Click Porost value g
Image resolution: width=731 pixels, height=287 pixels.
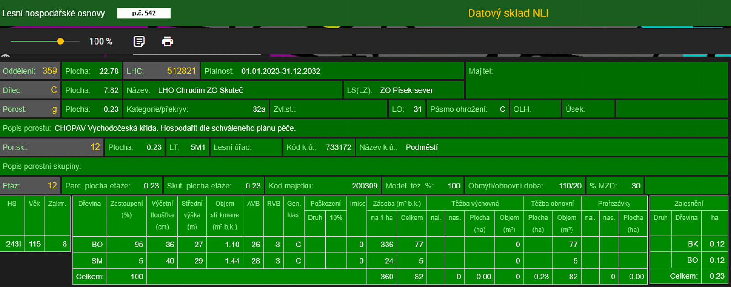click(54, 109)
